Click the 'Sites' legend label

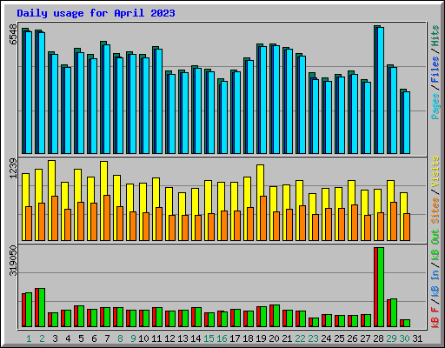(x=435, y=211)
